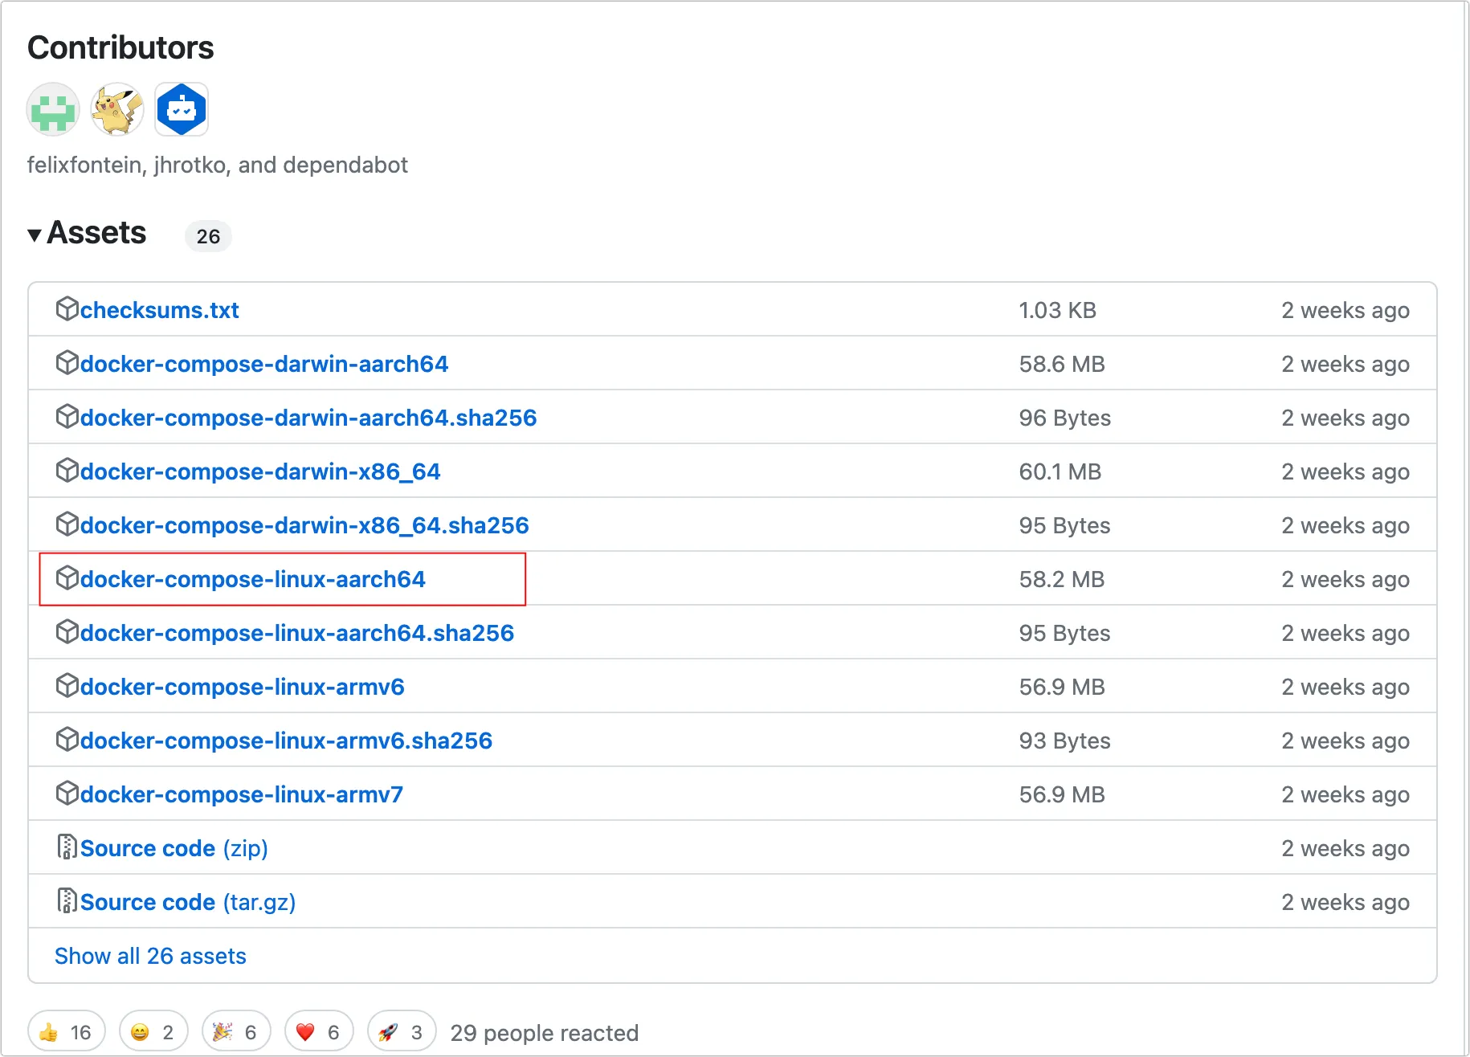The image size is (1470, 1057).
Task: Collapse the Assets section
Action: [x=87, y=233]
